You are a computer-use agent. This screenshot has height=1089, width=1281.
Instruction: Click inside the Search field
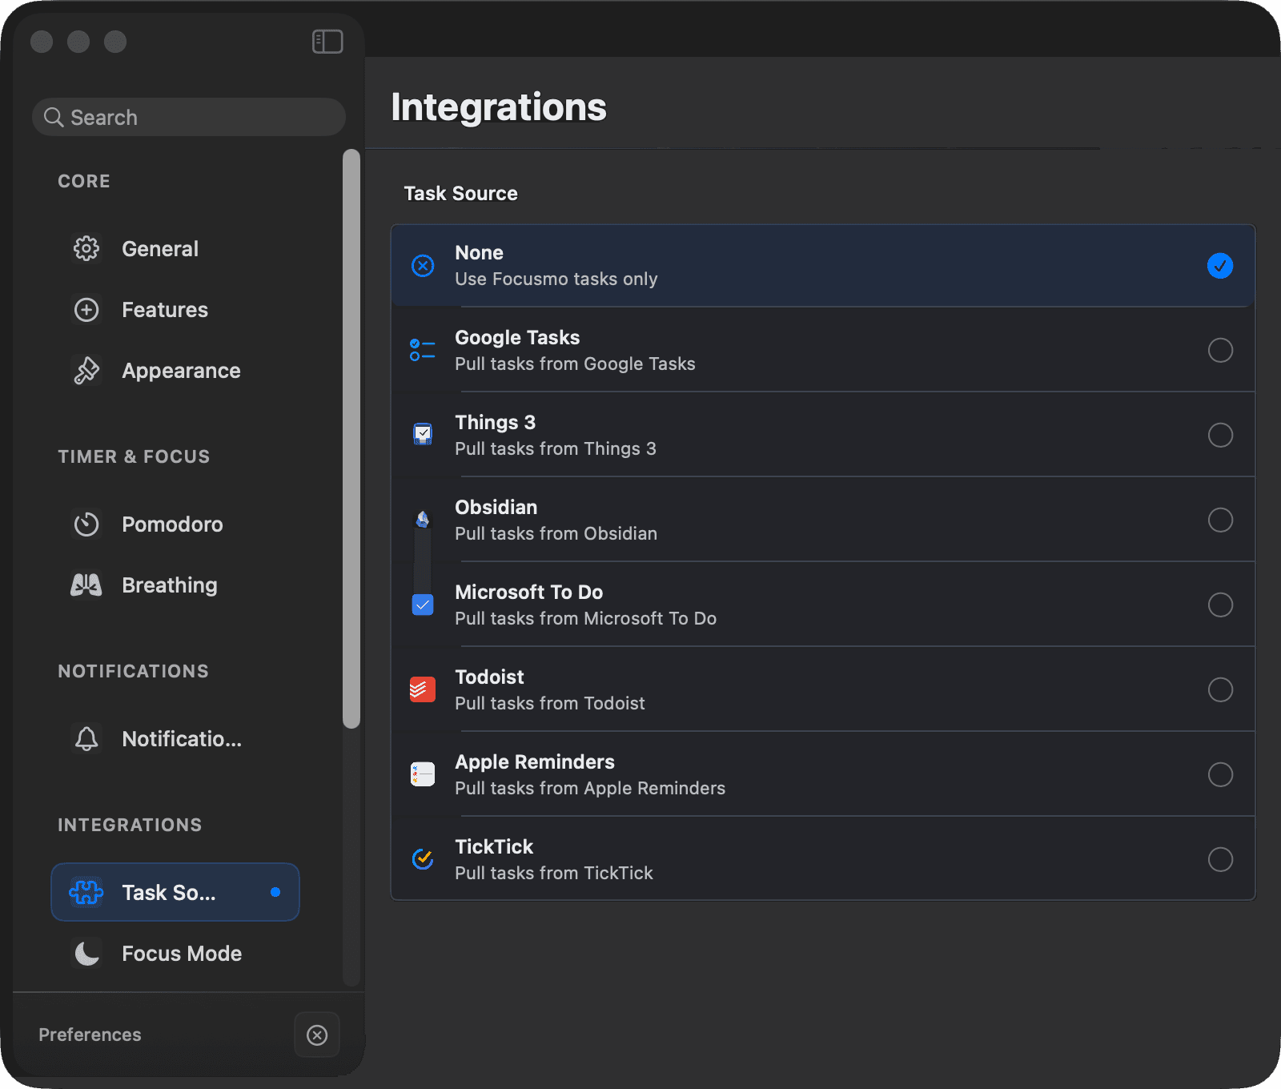tap(189, 118)
